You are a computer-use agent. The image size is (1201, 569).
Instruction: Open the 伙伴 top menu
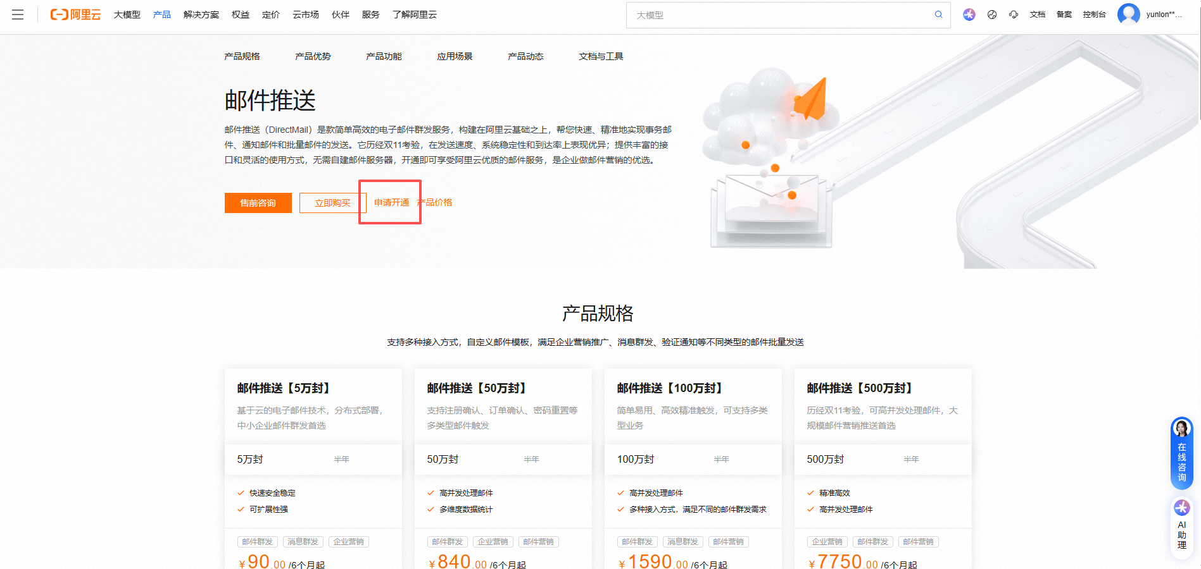click(x=341, y=15)
